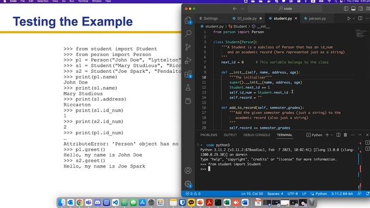Viewport: 370px width, 208px height.
Task: Create new terminal with plus icon
Action: 327,135
